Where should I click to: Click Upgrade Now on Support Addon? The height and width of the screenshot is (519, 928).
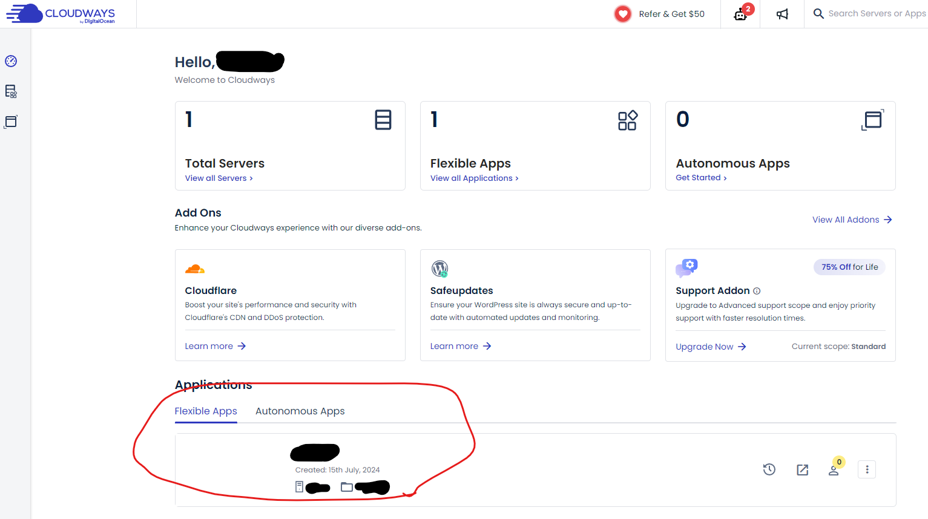tap(711, 347)
